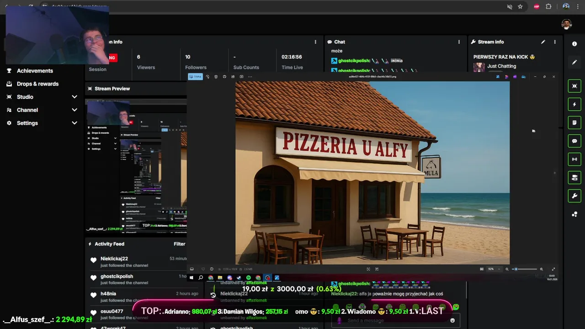Toggle broadcast signal widget in right bar
The height and width of the screenshot is (329, 585).
[574, 159]
